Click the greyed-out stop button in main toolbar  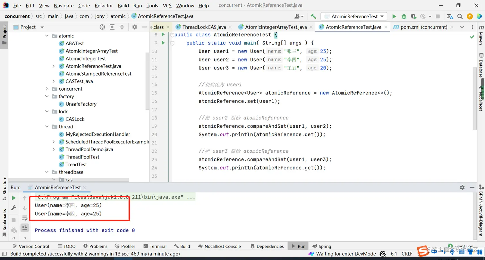coord(438,16)
